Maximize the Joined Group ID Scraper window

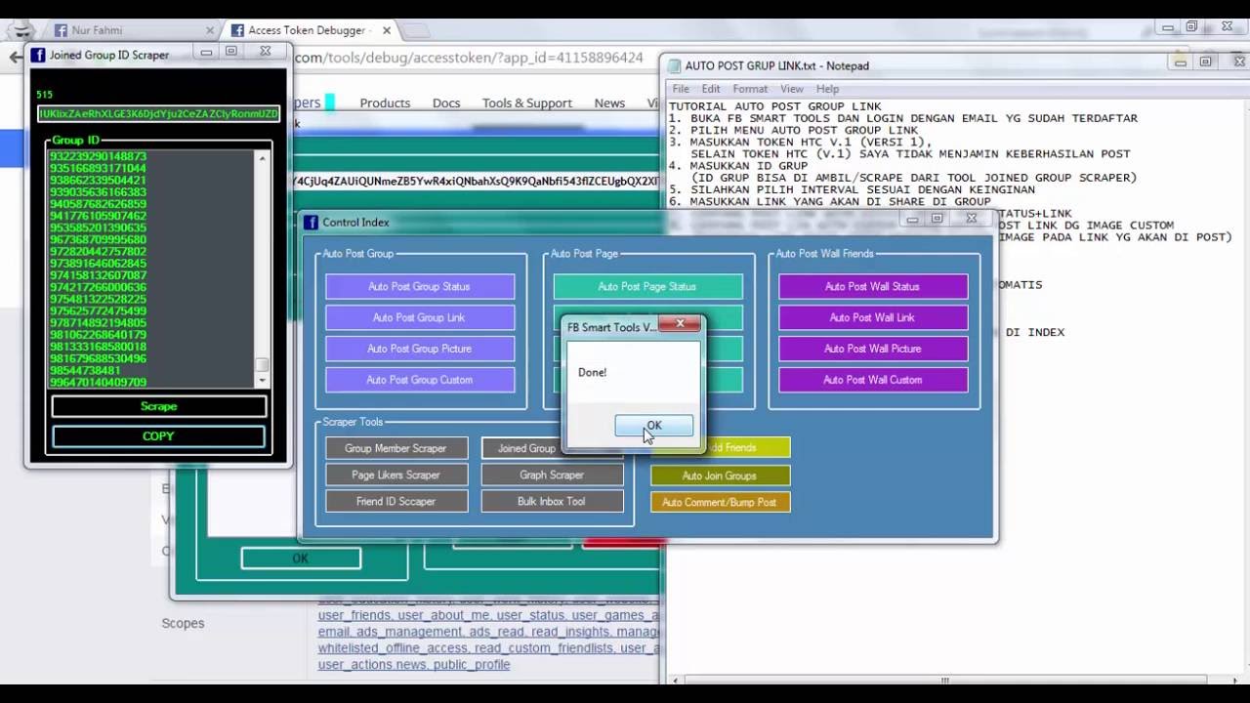[x=231, y=52]
